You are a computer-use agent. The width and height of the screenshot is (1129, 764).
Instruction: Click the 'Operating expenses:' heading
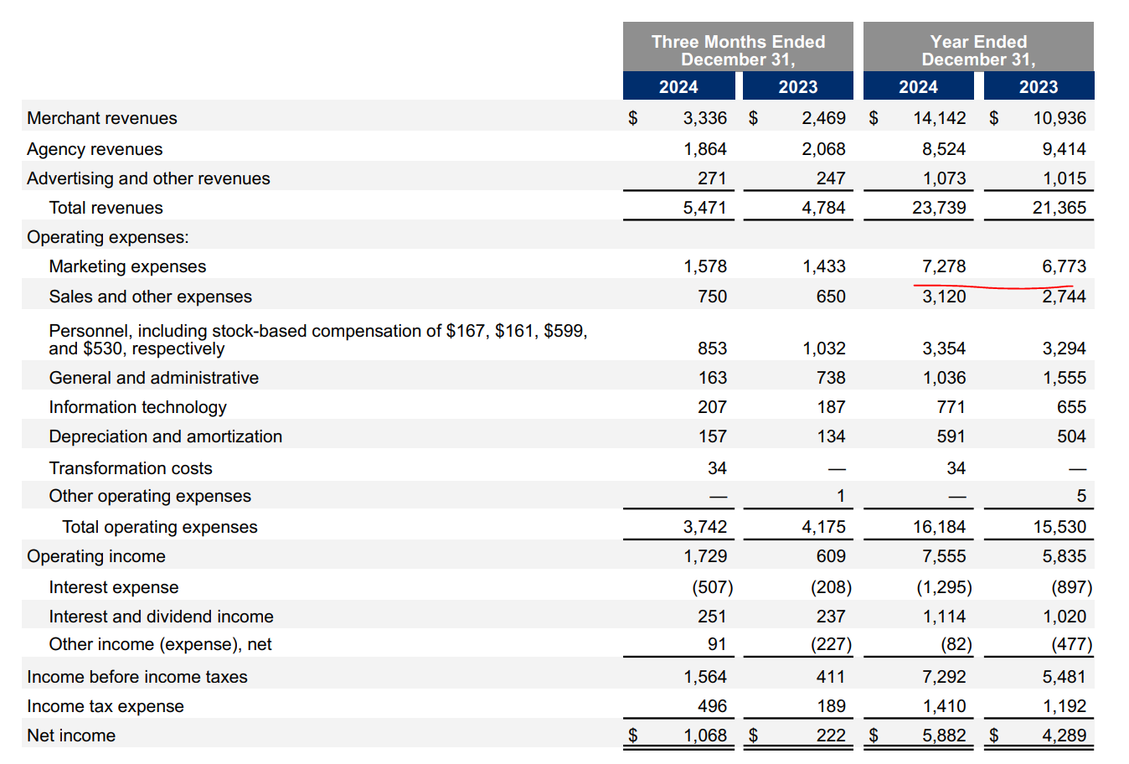108,237
